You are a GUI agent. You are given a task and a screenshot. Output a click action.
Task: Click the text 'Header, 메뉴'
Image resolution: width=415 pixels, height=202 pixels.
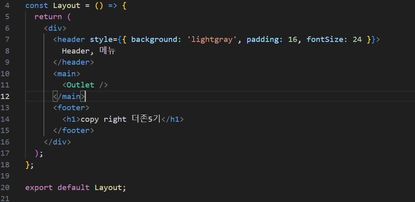pyautogui.click(x=89, y=51)
